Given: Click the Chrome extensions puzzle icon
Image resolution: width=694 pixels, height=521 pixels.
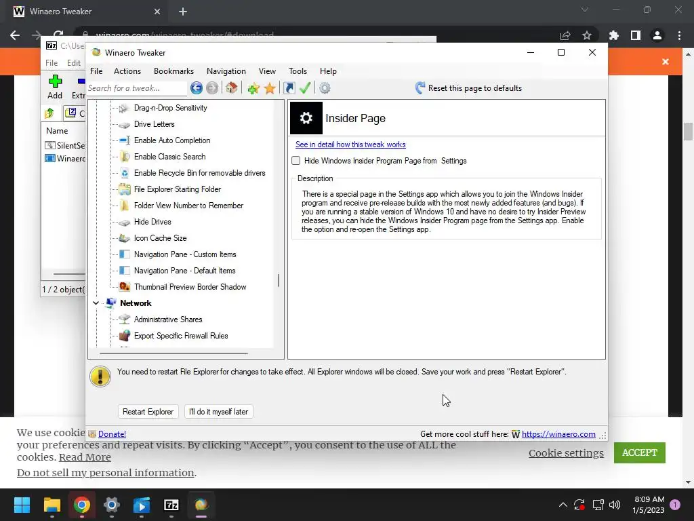Looking at the screenshot, I should (x=613, y=35).
